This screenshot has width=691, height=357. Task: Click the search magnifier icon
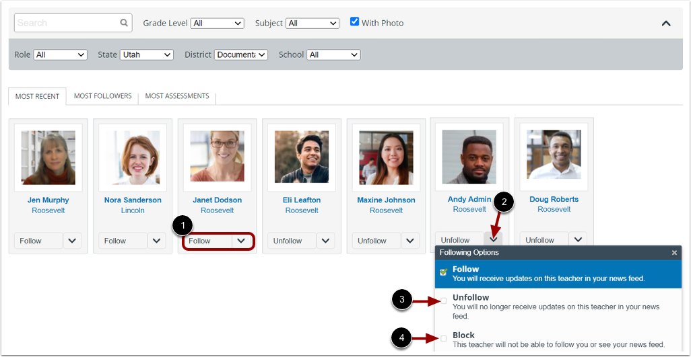[125, 23]
